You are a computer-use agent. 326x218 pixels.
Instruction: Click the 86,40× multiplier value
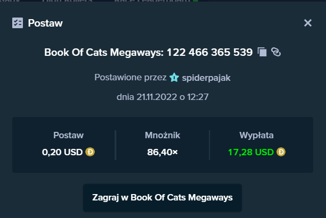[x=162, y=152]
